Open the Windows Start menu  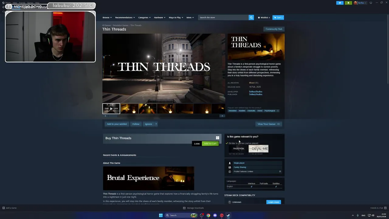click(x=161, y=215)
